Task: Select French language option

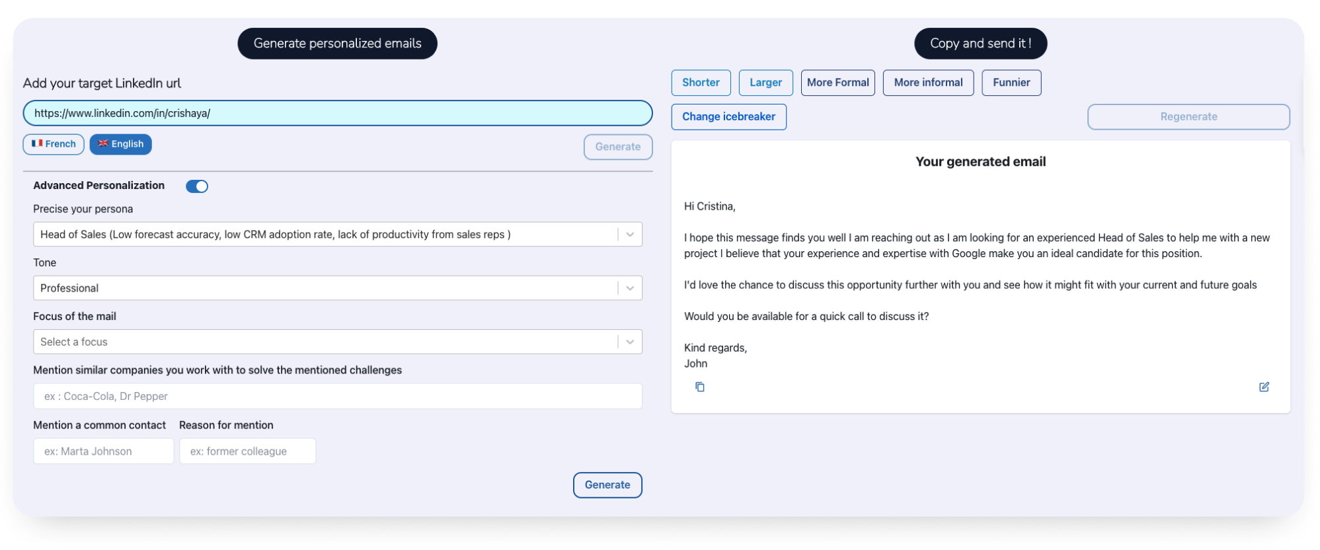Action: click(54, 144)
